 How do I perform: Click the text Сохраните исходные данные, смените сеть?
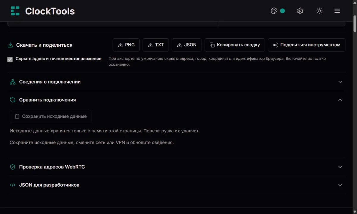(x=92, y=143)
